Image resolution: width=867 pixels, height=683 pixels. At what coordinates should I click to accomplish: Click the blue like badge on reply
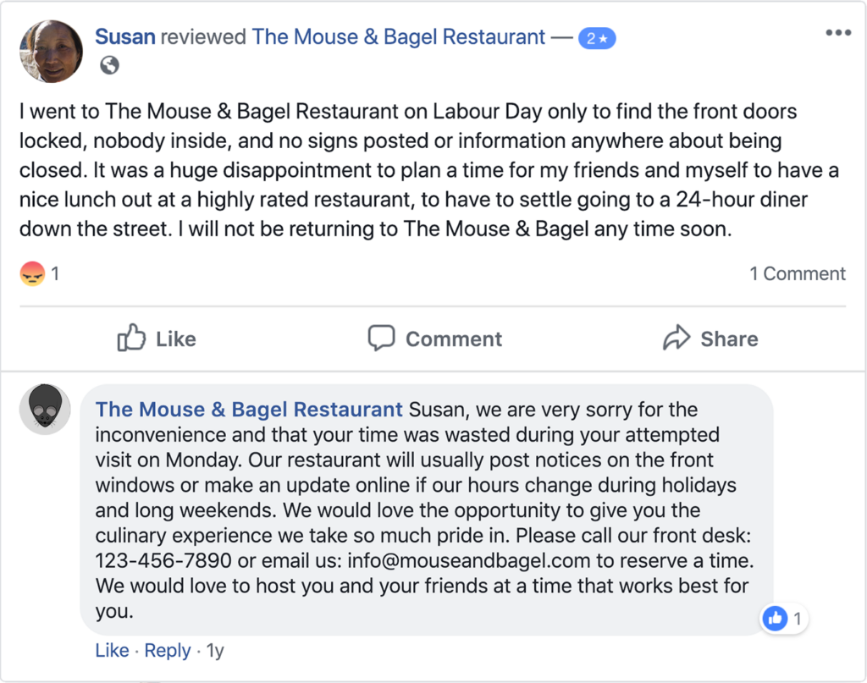coord(775,619)
